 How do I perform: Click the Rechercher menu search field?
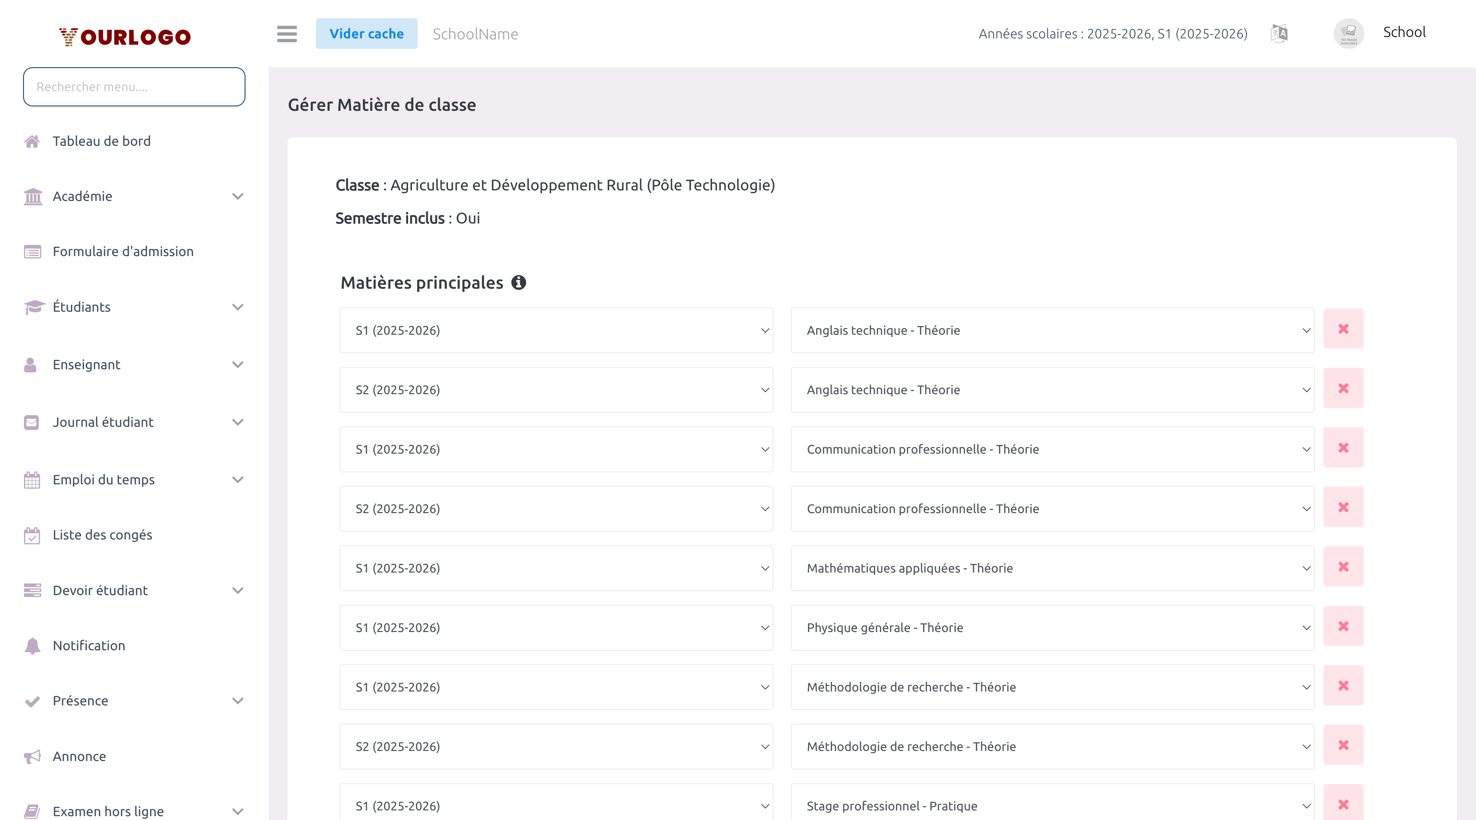pos(134,87)
